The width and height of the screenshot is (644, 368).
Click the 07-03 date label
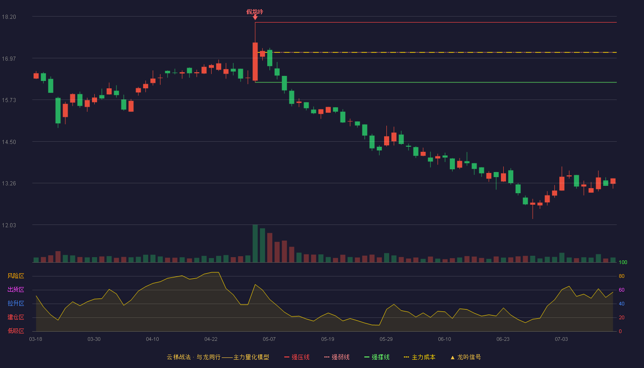pyautogui.click(x=561, y=339)
